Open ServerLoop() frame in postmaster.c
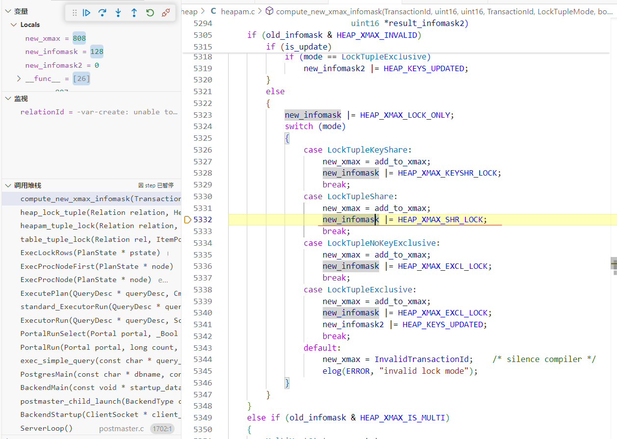This screenshot has height=439, width=617. [47, 428]
